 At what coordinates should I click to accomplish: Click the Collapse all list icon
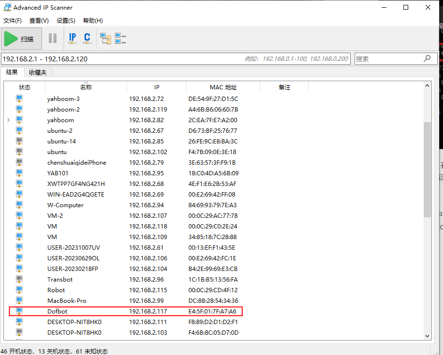pos(120,39)
